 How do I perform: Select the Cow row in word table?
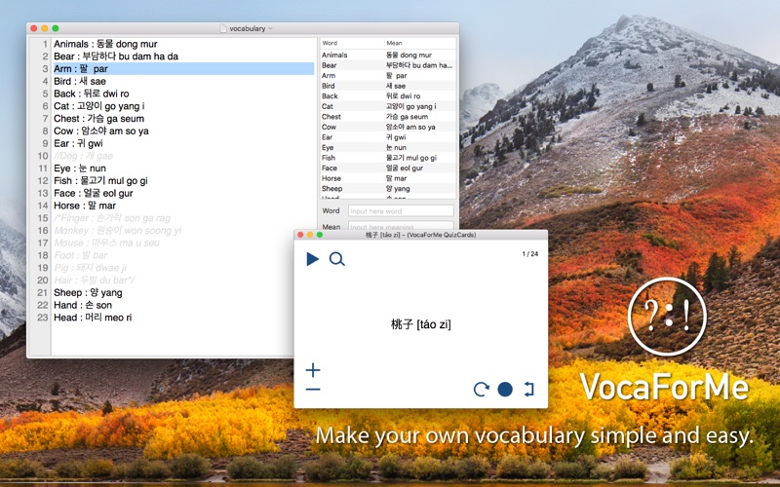click(388, 127)
